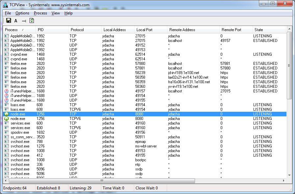Select the remote address jd-in-f189.1e100.net

click(184, 73)
